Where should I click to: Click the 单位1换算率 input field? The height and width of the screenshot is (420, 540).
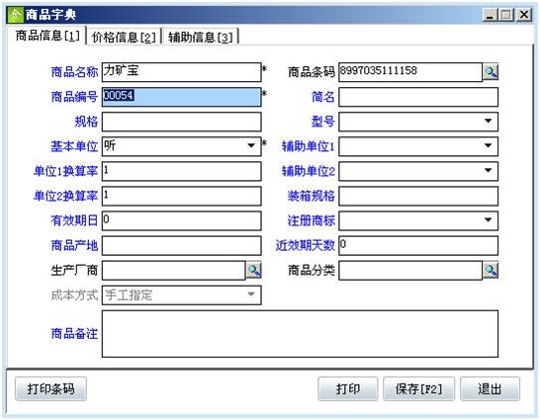(182, 171)
